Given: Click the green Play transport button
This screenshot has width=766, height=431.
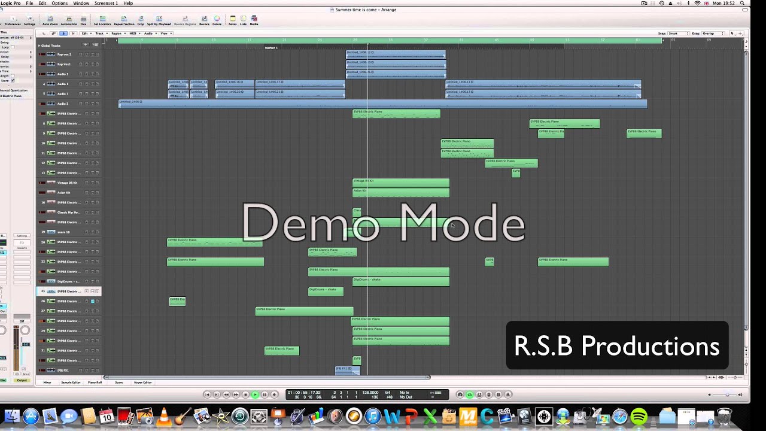Looking at the screenshot, I should tap(255, 394).
